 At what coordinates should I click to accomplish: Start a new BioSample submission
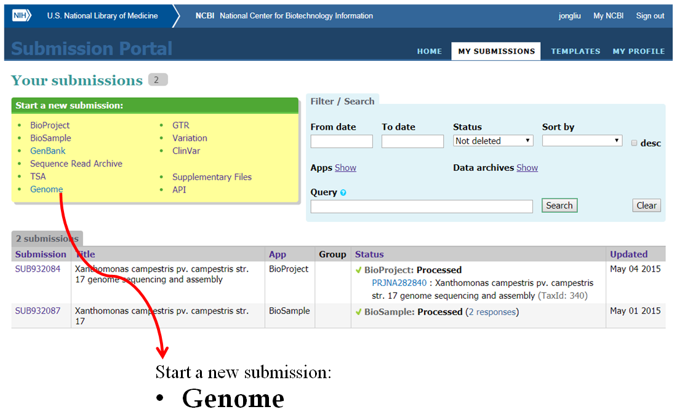[x=50, y=138]
